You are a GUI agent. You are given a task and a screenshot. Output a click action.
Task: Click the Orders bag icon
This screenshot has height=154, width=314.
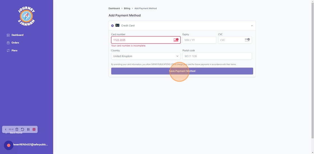8,43
